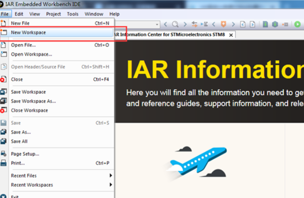304x198 pixels.
Task: Click the Navigate Backward page icon
Action: tap(243, 24)
